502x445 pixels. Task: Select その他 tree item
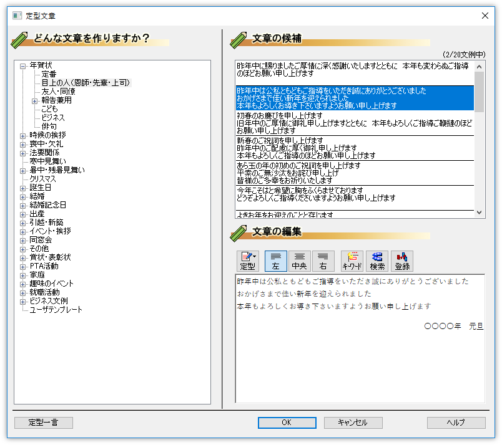click(x=39, y=249)
